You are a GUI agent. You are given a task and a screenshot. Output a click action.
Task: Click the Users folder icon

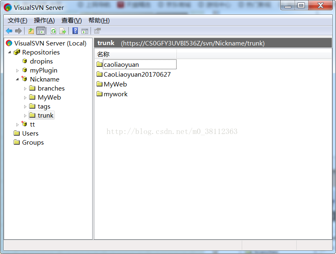(x=16, y=133)
